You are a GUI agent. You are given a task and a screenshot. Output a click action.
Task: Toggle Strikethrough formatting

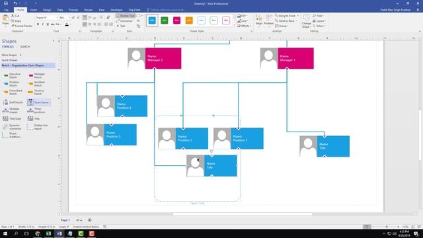52,24
